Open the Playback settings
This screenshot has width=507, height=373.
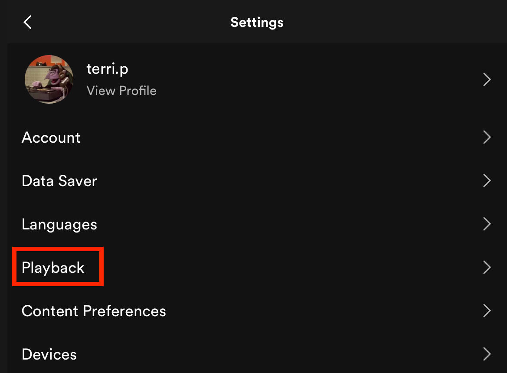click(x=53, y=267)
